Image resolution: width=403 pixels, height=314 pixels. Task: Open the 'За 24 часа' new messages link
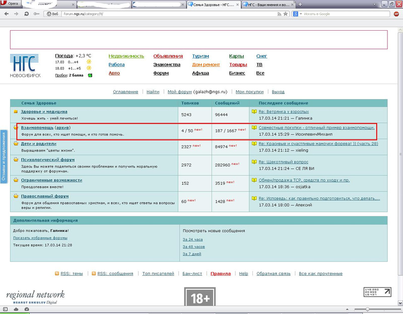192,239
